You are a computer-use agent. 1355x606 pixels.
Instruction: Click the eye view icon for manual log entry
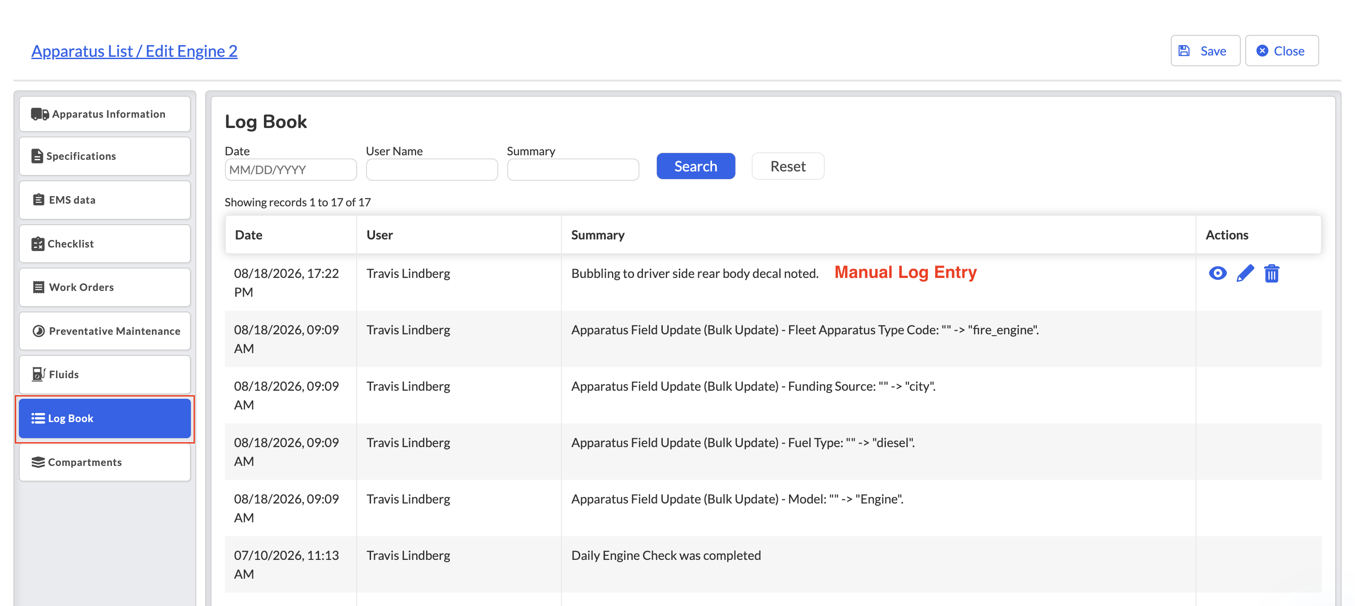[1217, 273]
